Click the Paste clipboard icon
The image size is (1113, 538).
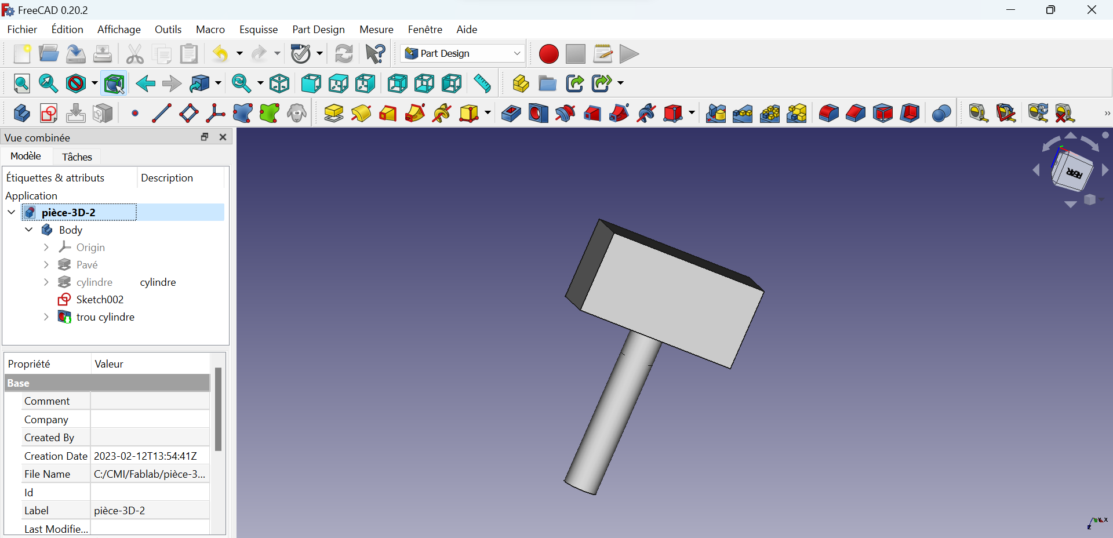pyautogui.click(x=189, y=54)
